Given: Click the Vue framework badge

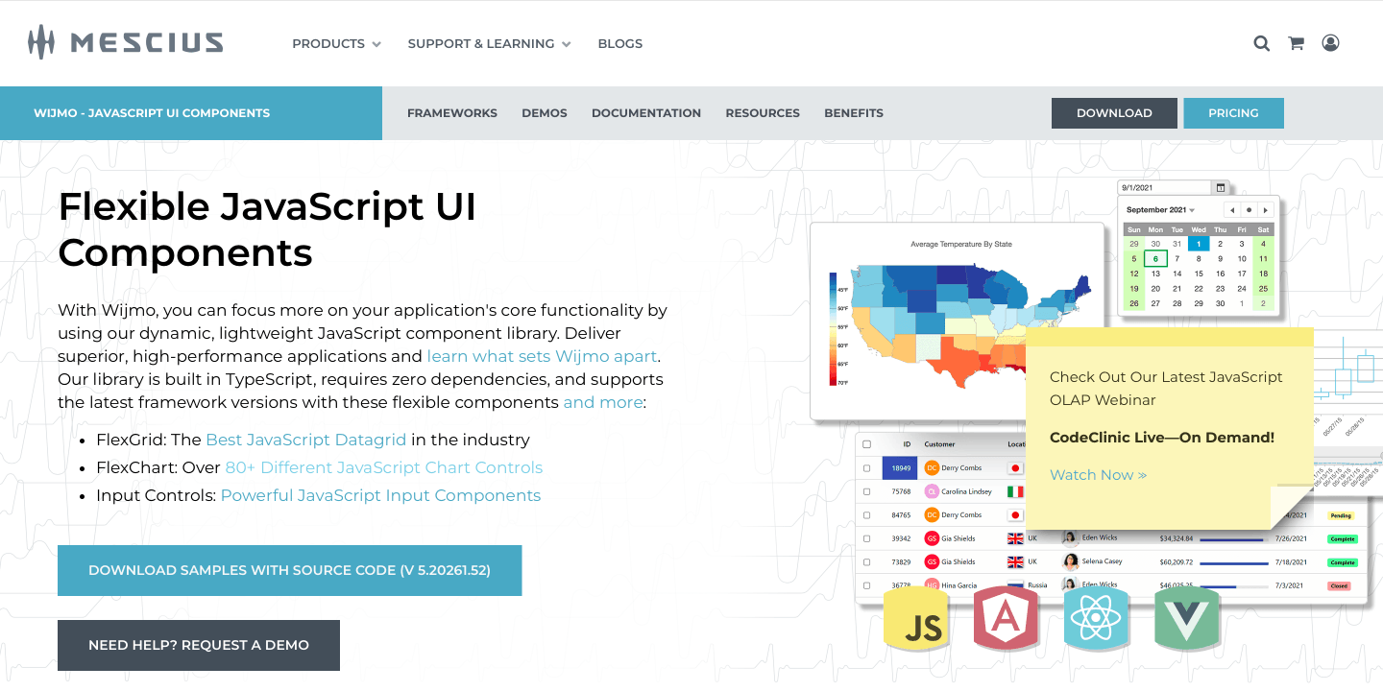Looking at the screenshot, I should point(1187,619).
